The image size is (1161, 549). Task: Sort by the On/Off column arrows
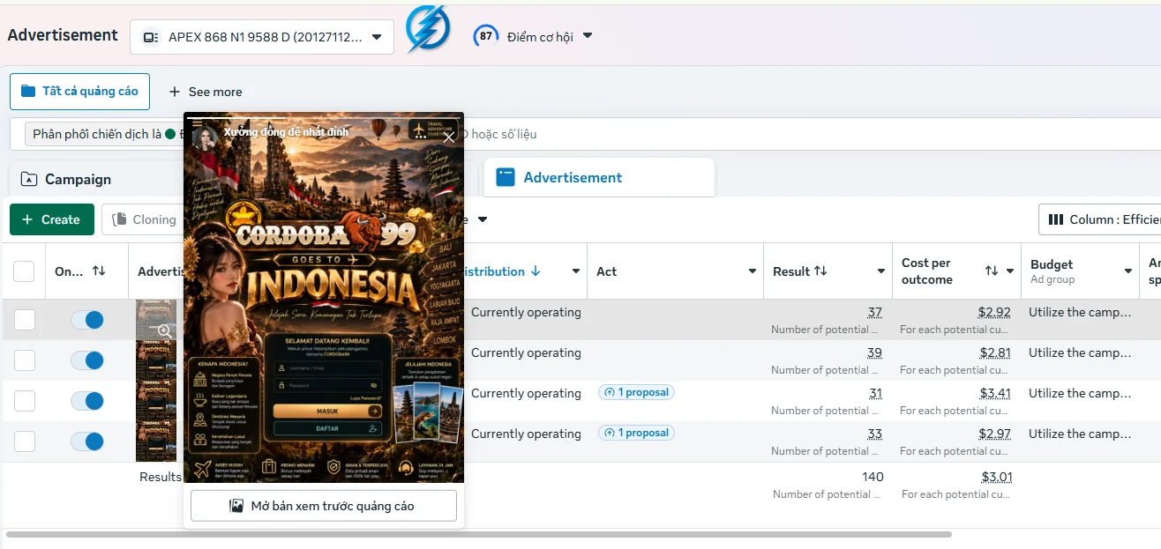[x=99, y=271]
